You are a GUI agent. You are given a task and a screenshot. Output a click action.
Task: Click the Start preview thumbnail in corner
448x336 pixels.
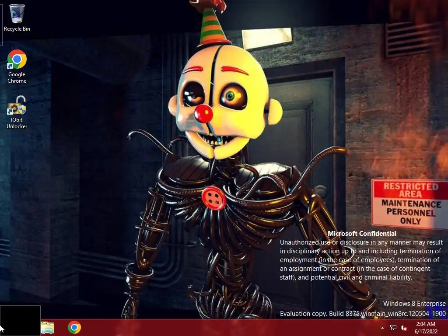20,321
